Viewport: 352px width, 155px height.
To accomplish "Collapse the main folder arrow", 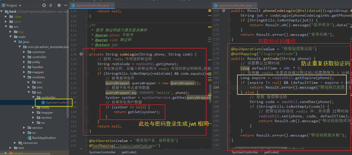I will pyautogui.click(x=11, y=37).
